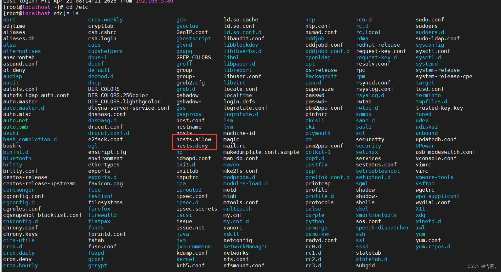Click makedumpfile.conf.sample file

point(261,152)
